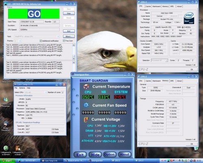The width and height of the screenshot is (203, 163).
Task: Toggle the Tray Icon checkbox in ORTHOS
Action: pyautogui.click(x=64, y=41)
